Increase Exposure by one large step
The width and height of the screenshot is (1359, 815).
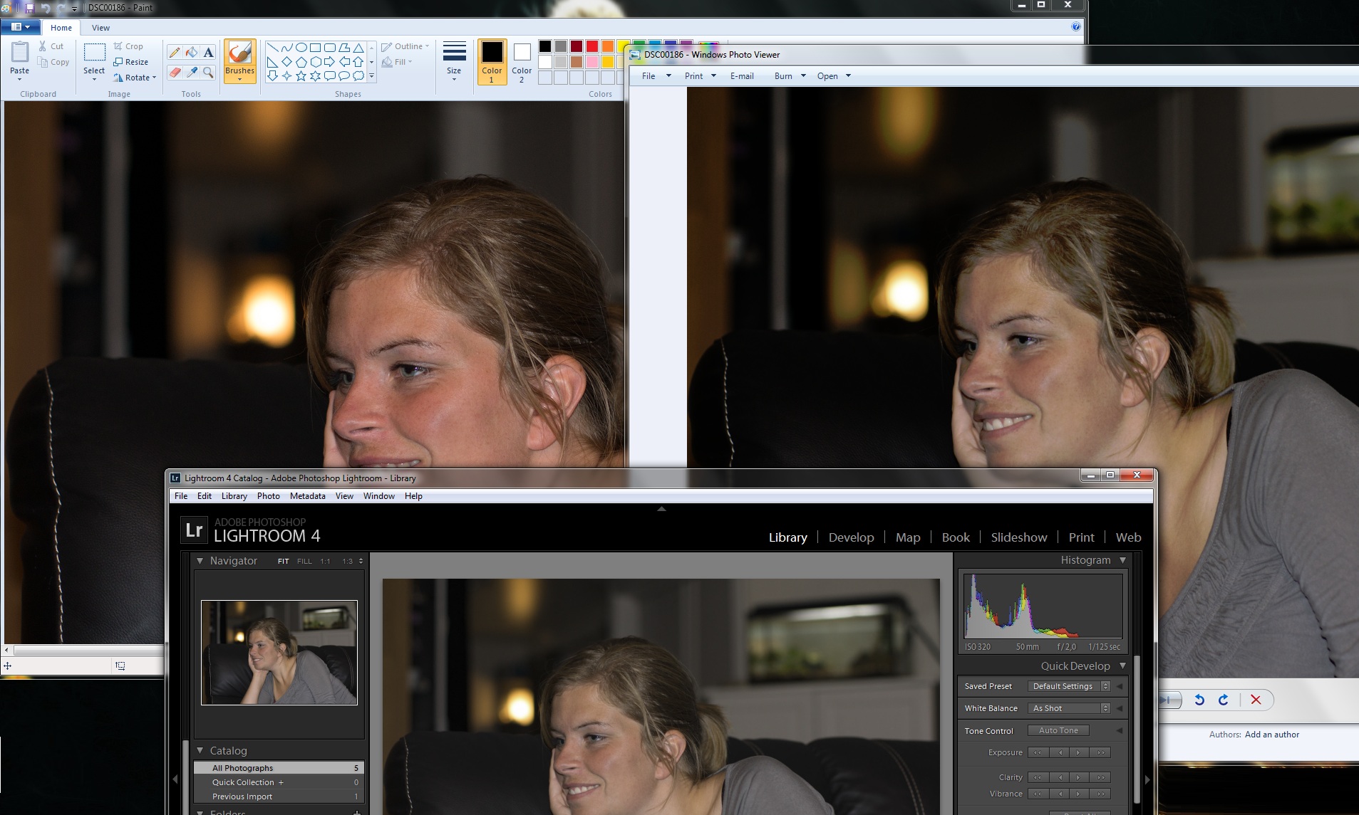(1101, 752)
